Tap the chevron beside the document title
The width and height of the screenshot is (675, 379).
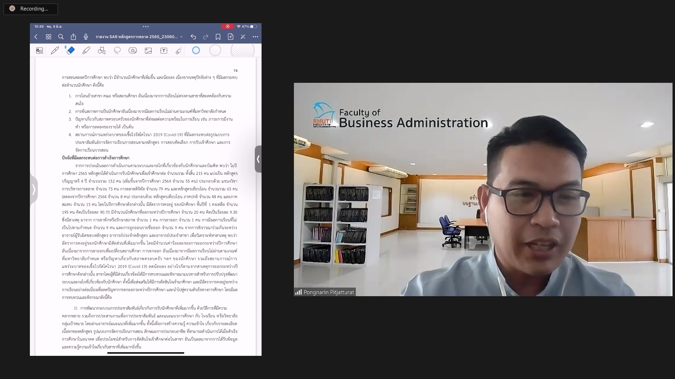point(181,36)
